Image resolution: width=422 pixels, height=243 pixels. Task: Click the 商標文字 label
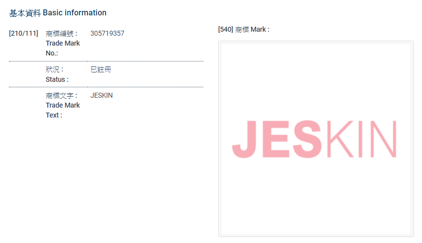pyautogui.click(x=61, y=95)
